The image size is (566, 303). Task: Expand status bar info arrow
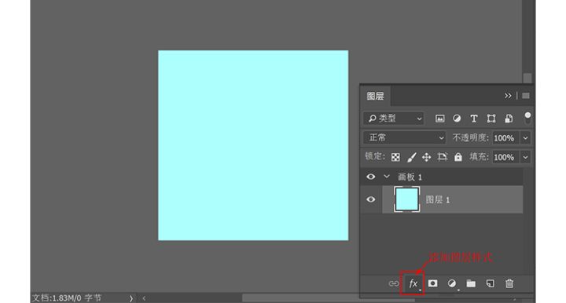131,298
